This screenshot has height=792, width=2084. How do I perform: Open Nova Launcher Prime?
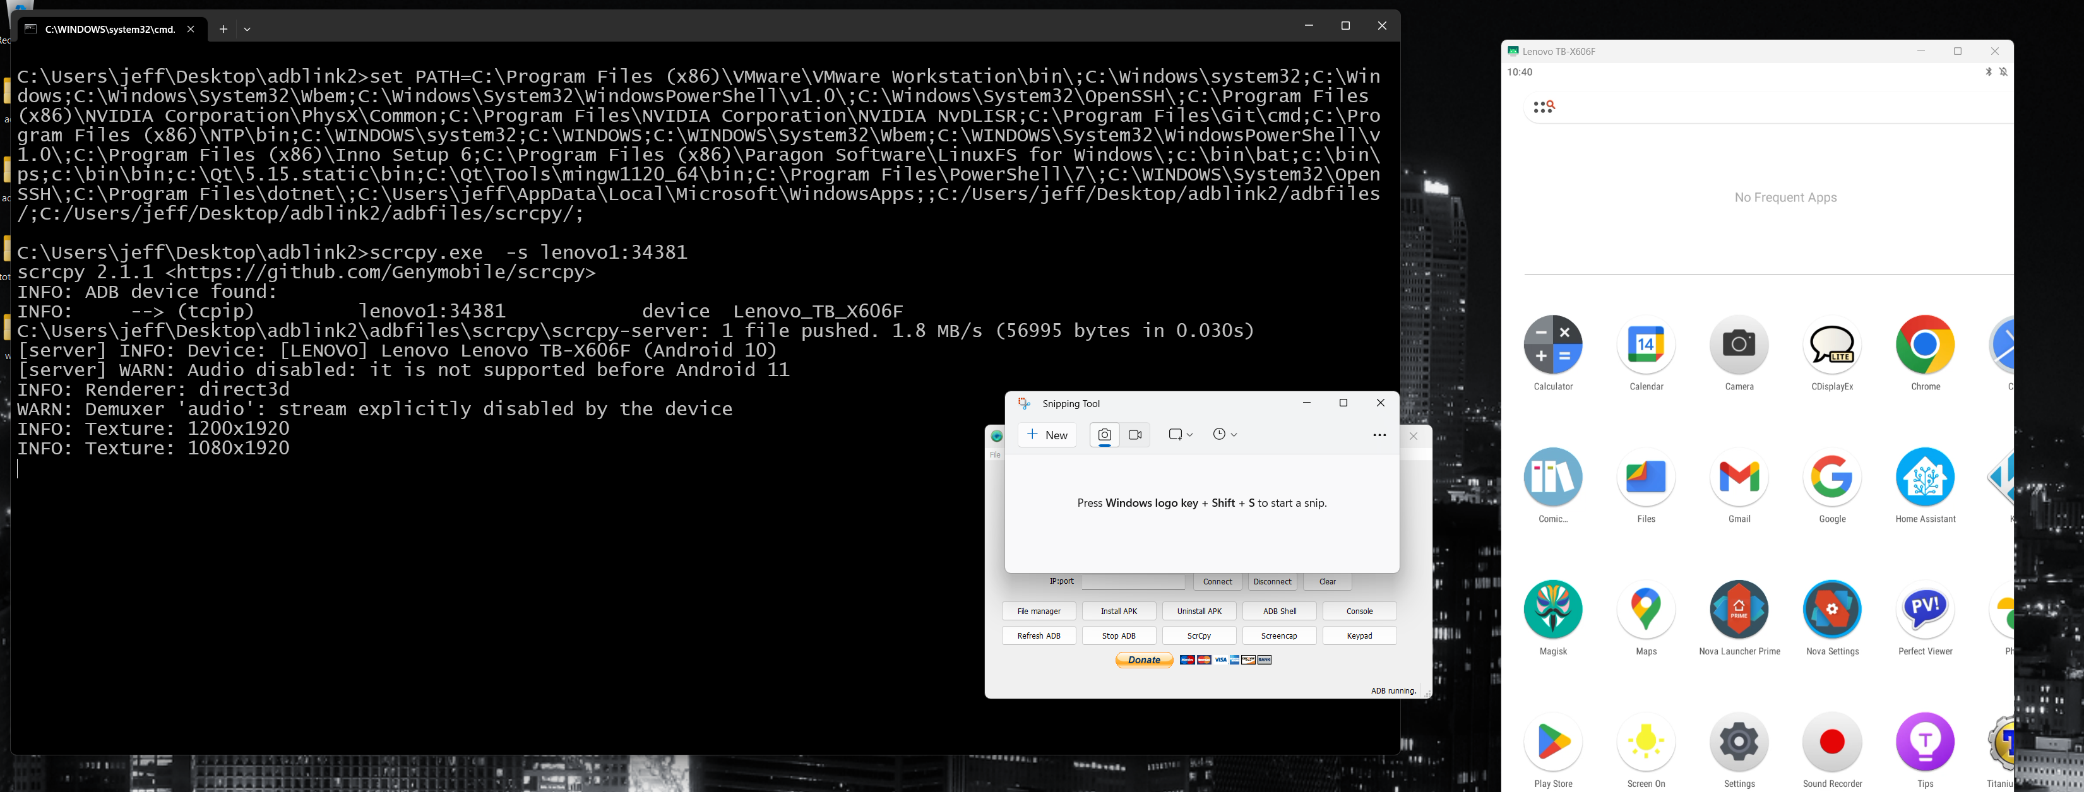pyautogui.click(x=1739, y=610)
